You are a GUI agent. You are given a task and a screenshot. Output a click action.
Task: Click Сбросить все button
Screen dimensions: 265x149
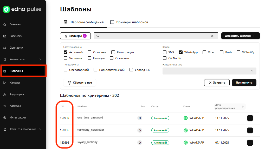coord(80,83)
